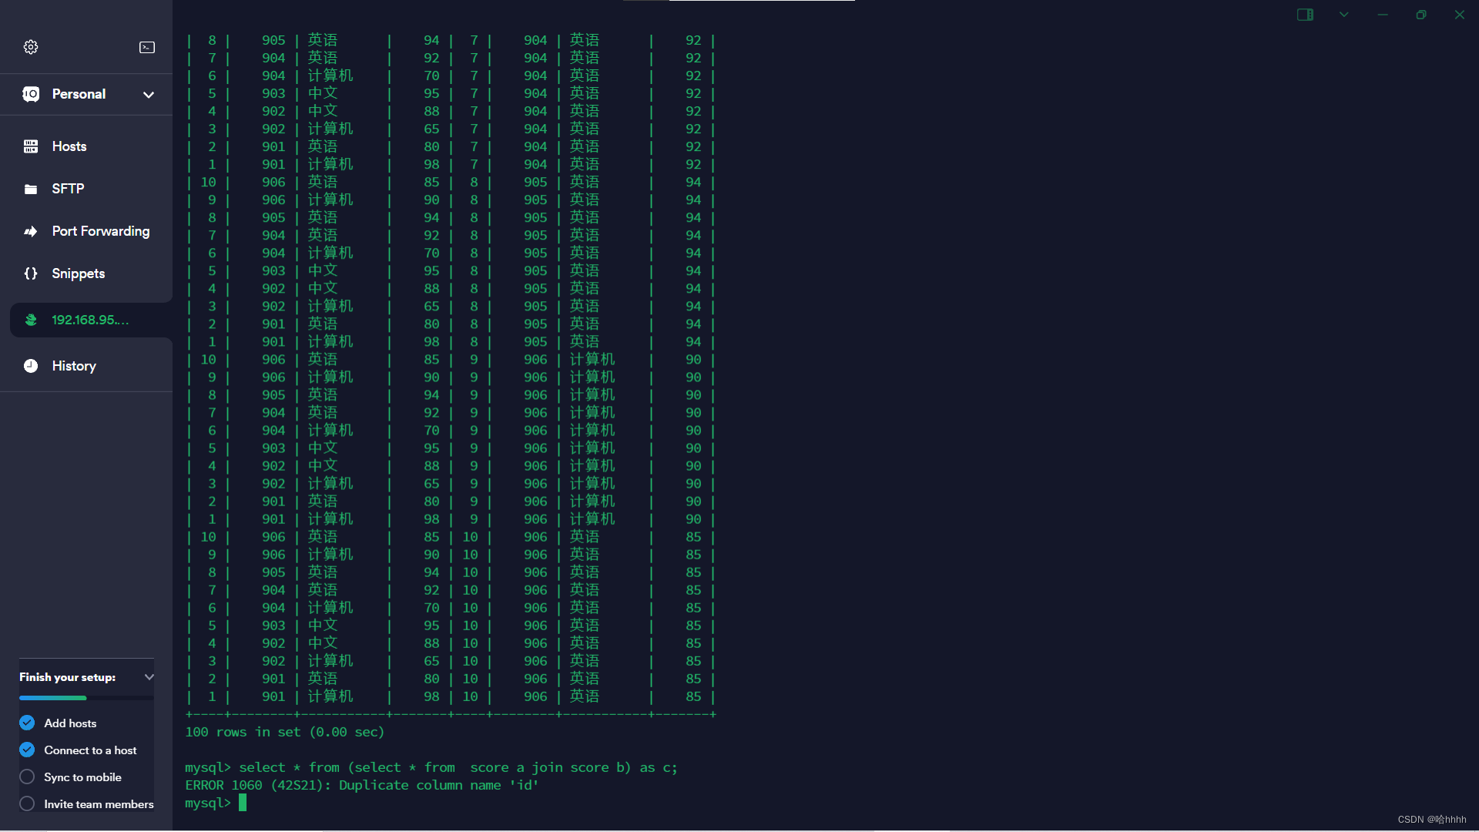Check the Sync to mobile circle

27,777
